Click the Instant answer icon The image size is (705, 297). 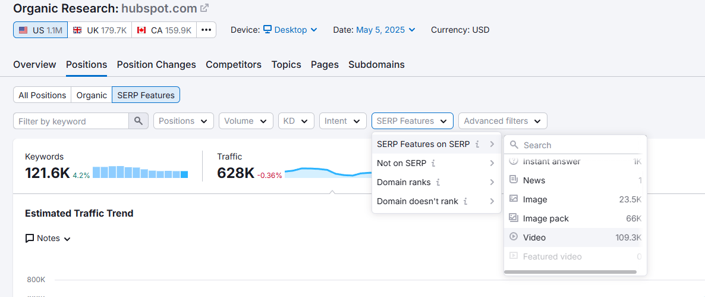click(x=514, y=161)
